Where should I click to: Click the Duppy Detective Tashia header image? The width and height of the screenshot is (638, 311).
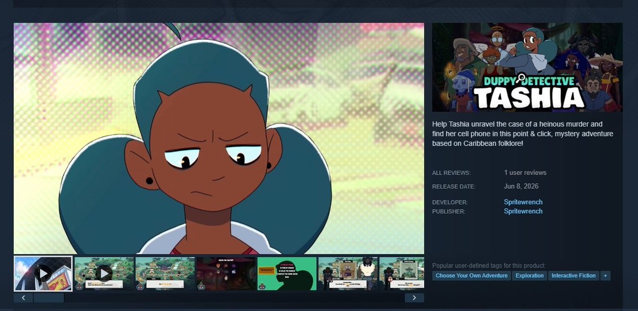pyautogui.click(x=527, y=67)
